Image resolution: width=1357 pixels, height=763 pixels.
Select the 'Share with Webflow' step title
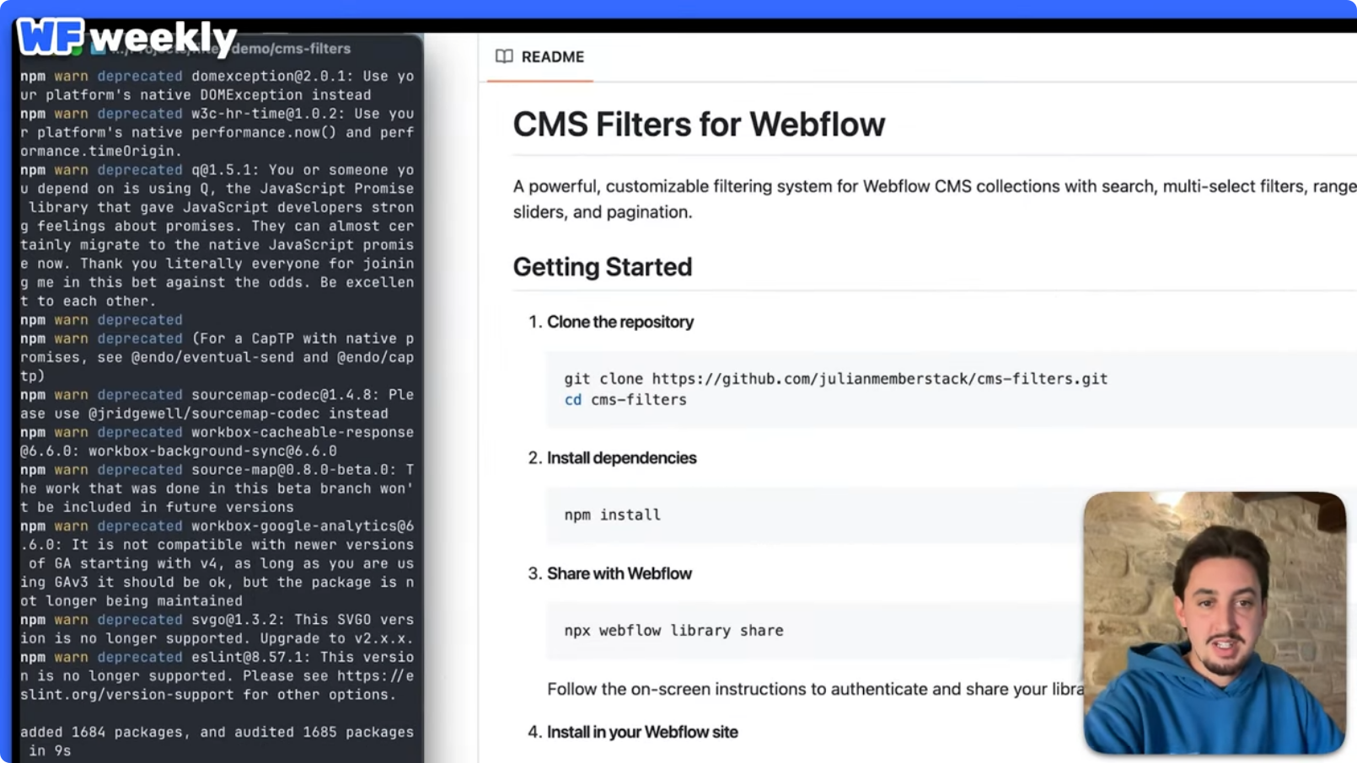[619, 574]
